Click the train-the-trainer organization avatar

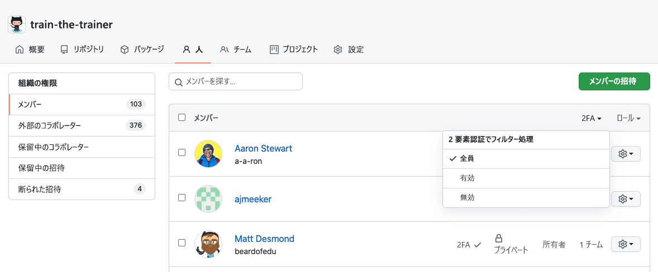pos(17,25)
